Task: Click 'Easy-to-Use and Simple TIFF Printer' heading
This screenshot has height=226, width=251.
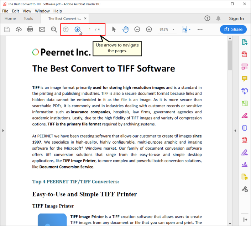Action: click(x=84, y=194)
